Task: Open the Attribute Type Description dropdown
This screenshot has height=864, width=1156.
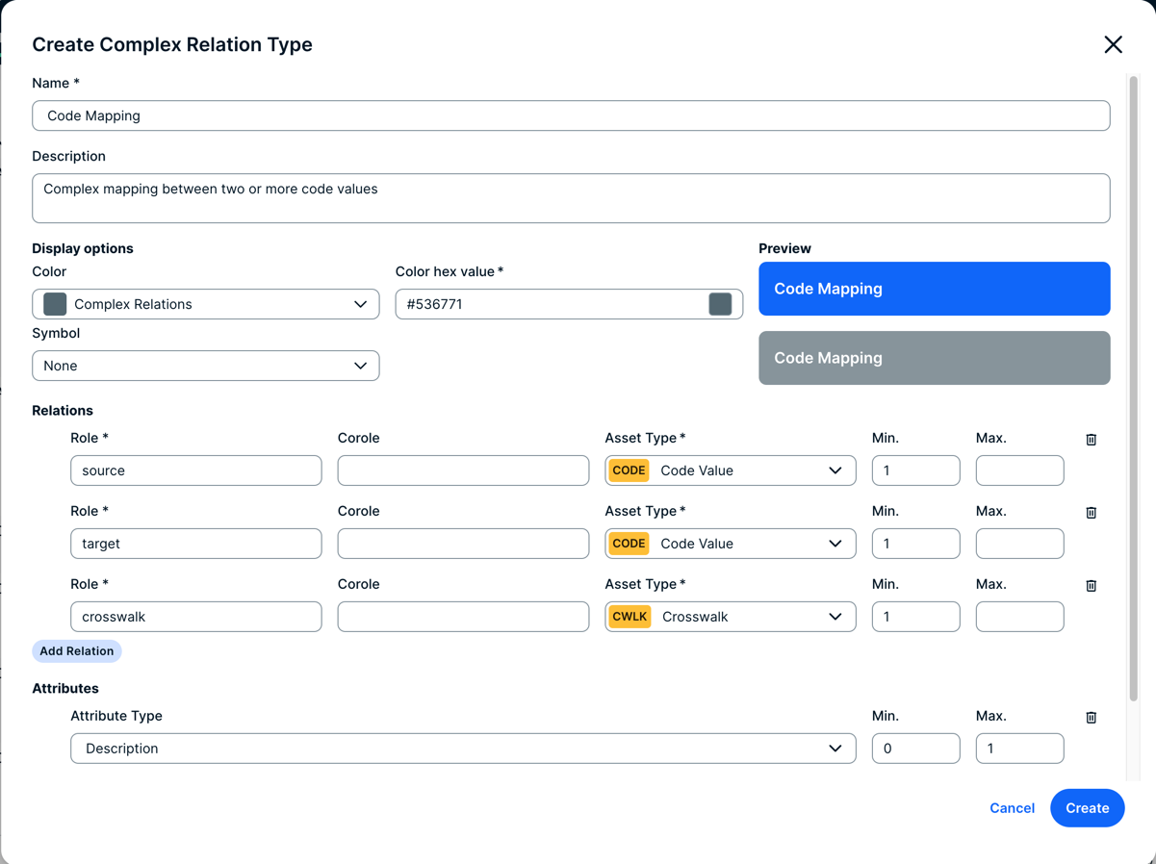Action: pyautogui.click(x=462, y=749)
